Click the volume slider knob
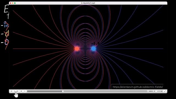Screen dimensions: 176x99 point(156,91)
